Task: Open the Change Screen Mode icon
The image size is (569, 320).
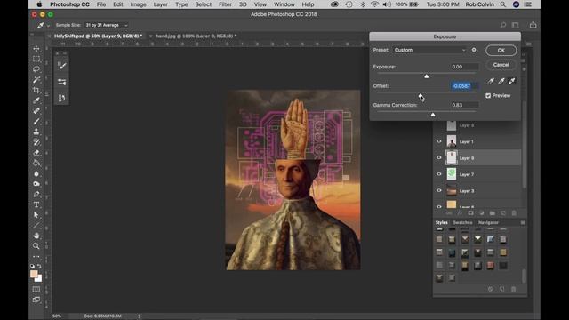Action: pyautogui.click(x=36, y=300)
